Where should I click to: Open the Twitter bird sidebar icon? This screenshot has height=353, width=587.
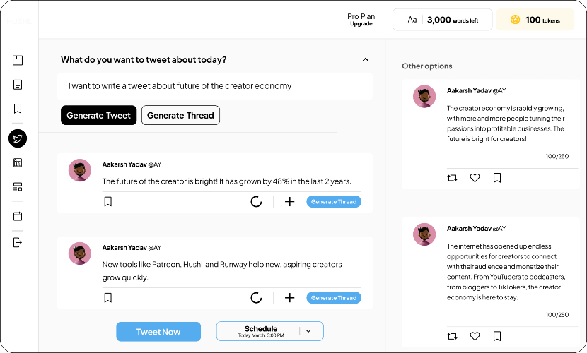click(18, 138)
